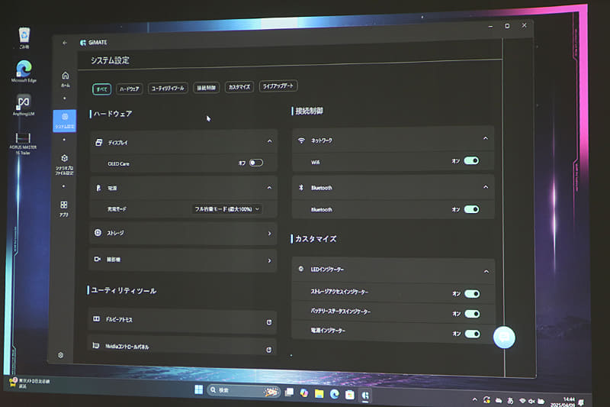Toggle バッテリーステータスインジケーター switch
Viewport: 610px width, 407px height.
tap(472, 314)
